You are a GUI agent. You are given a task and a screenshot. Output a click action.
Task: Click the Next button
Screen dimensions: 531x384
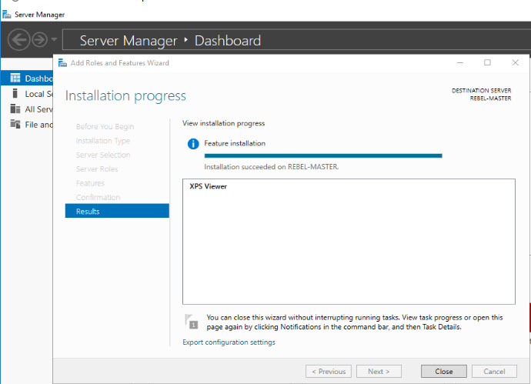379,372
